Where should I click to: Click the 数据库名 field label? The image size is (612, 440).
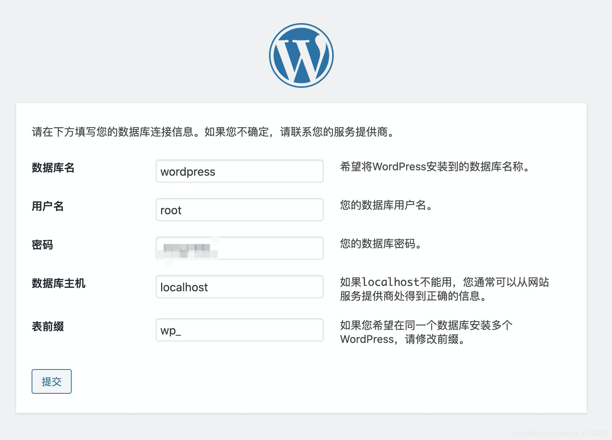click(53, 168)
